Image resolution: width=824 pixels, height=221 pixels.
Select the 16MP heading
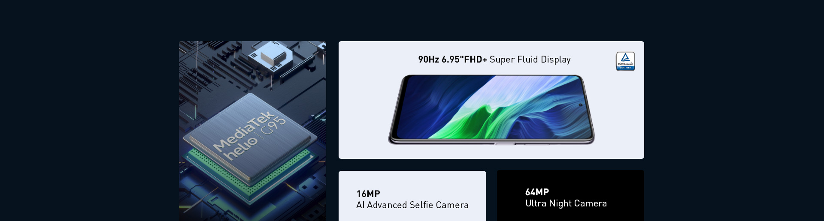pyautogui.click(x=368, y=194)
